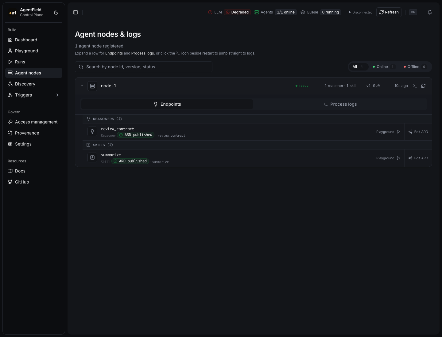Filter by Online nodes
442x337 pixels.
(x=384, y=67)
